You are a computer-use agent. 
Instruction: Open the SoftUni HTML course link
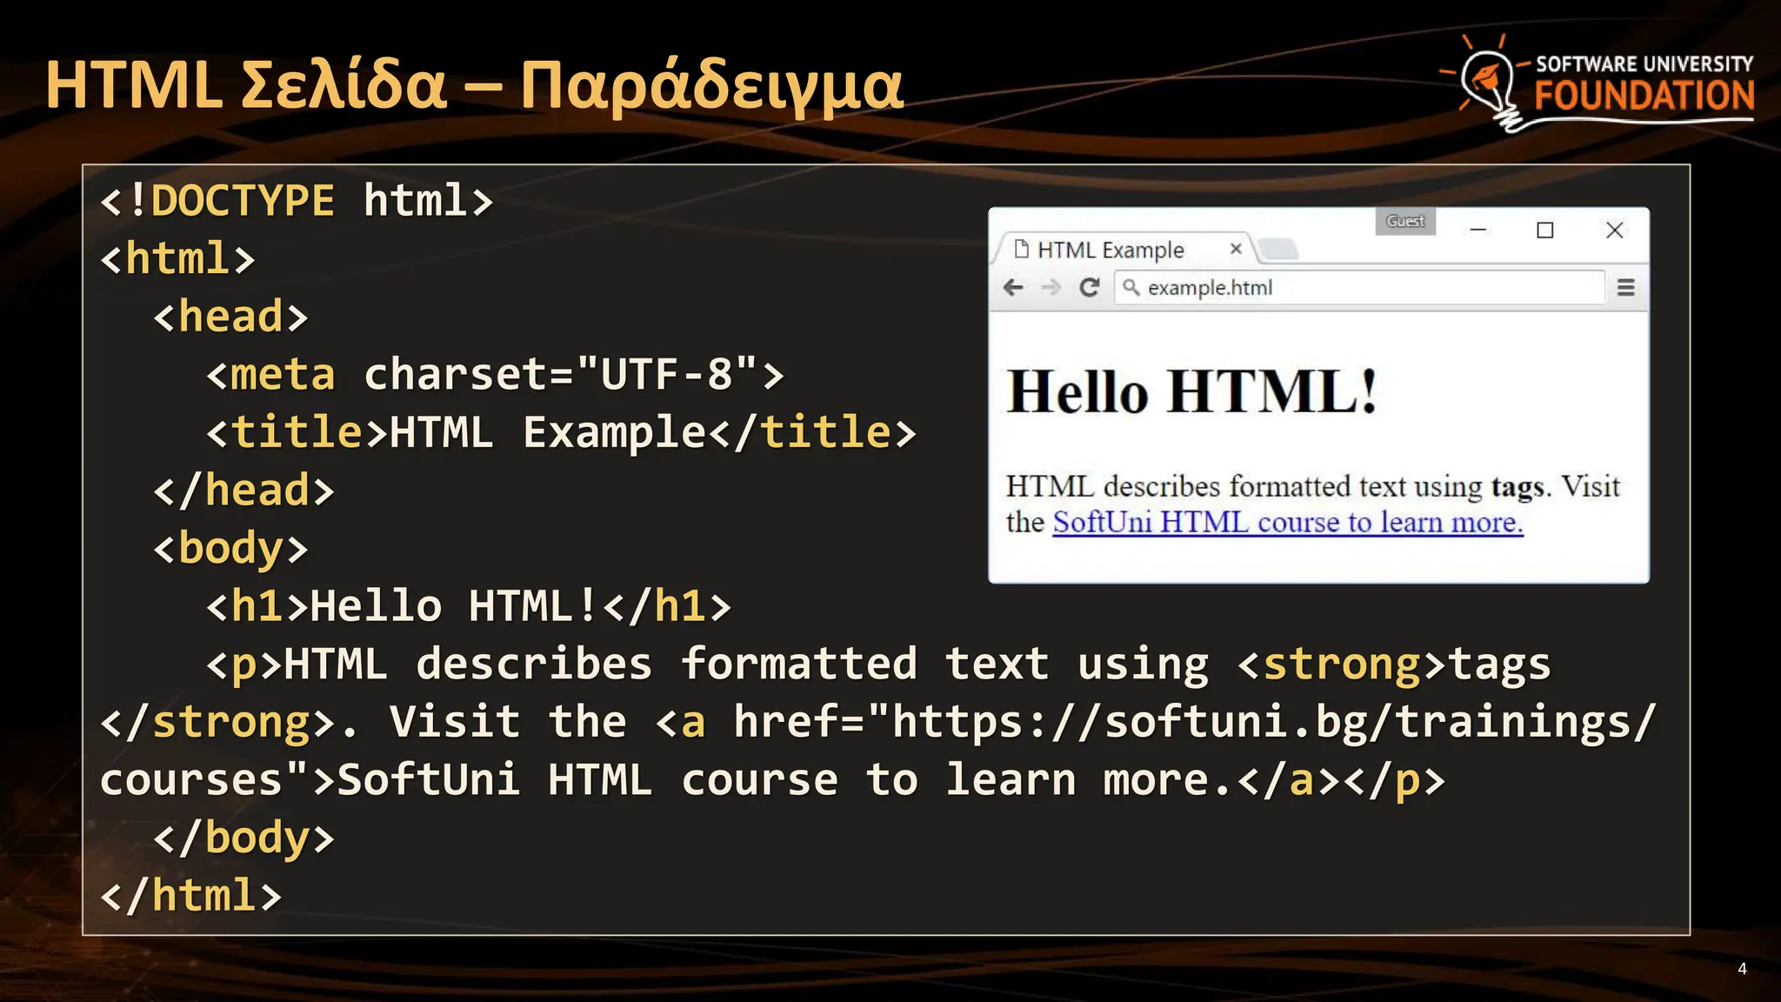point(1288,522)
